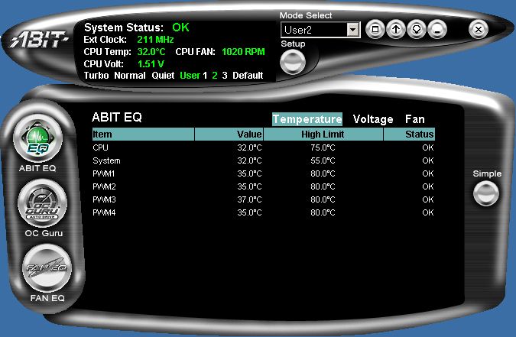Click System high limit 55.0°C
This screenshot has height=337, width=516.
[323, 160]
